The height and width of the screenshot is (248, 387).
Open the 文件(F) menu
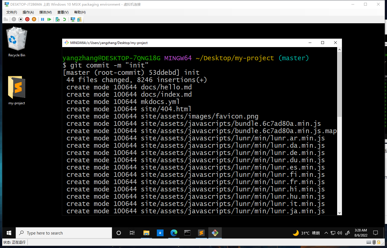(11, 12)
